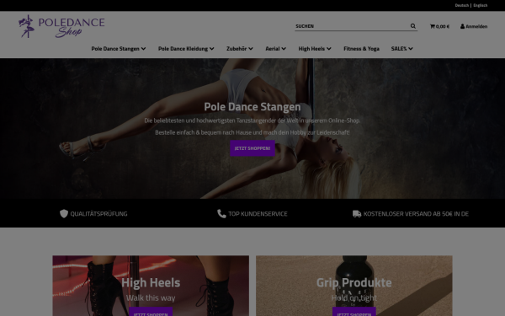Image resolution: width=505 pixels, height=316 pixels.
Task: Open the shopping cart showing 0,00 €
Action: [x=439, y=26]
